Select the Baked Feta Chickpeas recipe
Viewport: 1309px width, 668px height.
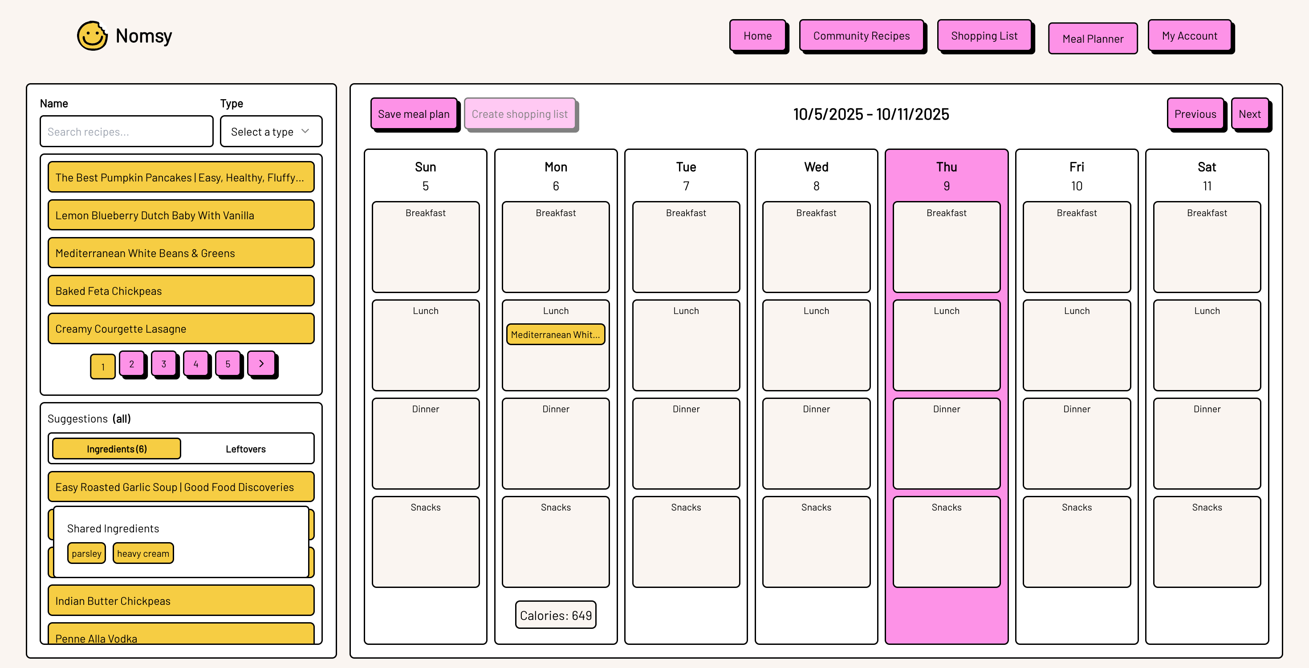click(x=180, y=290)
